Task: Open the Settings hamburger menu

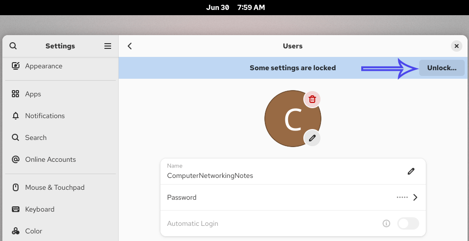Action: [x=108, y=46]
